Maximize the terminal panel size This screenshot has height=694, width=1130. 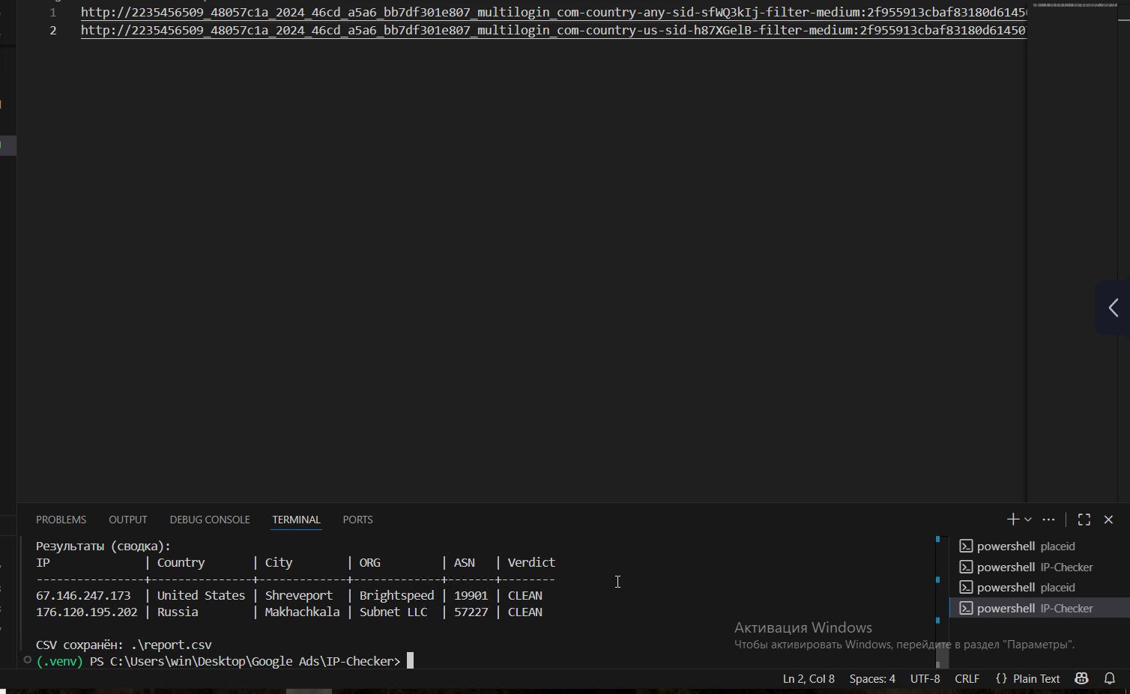point(1084,520)
